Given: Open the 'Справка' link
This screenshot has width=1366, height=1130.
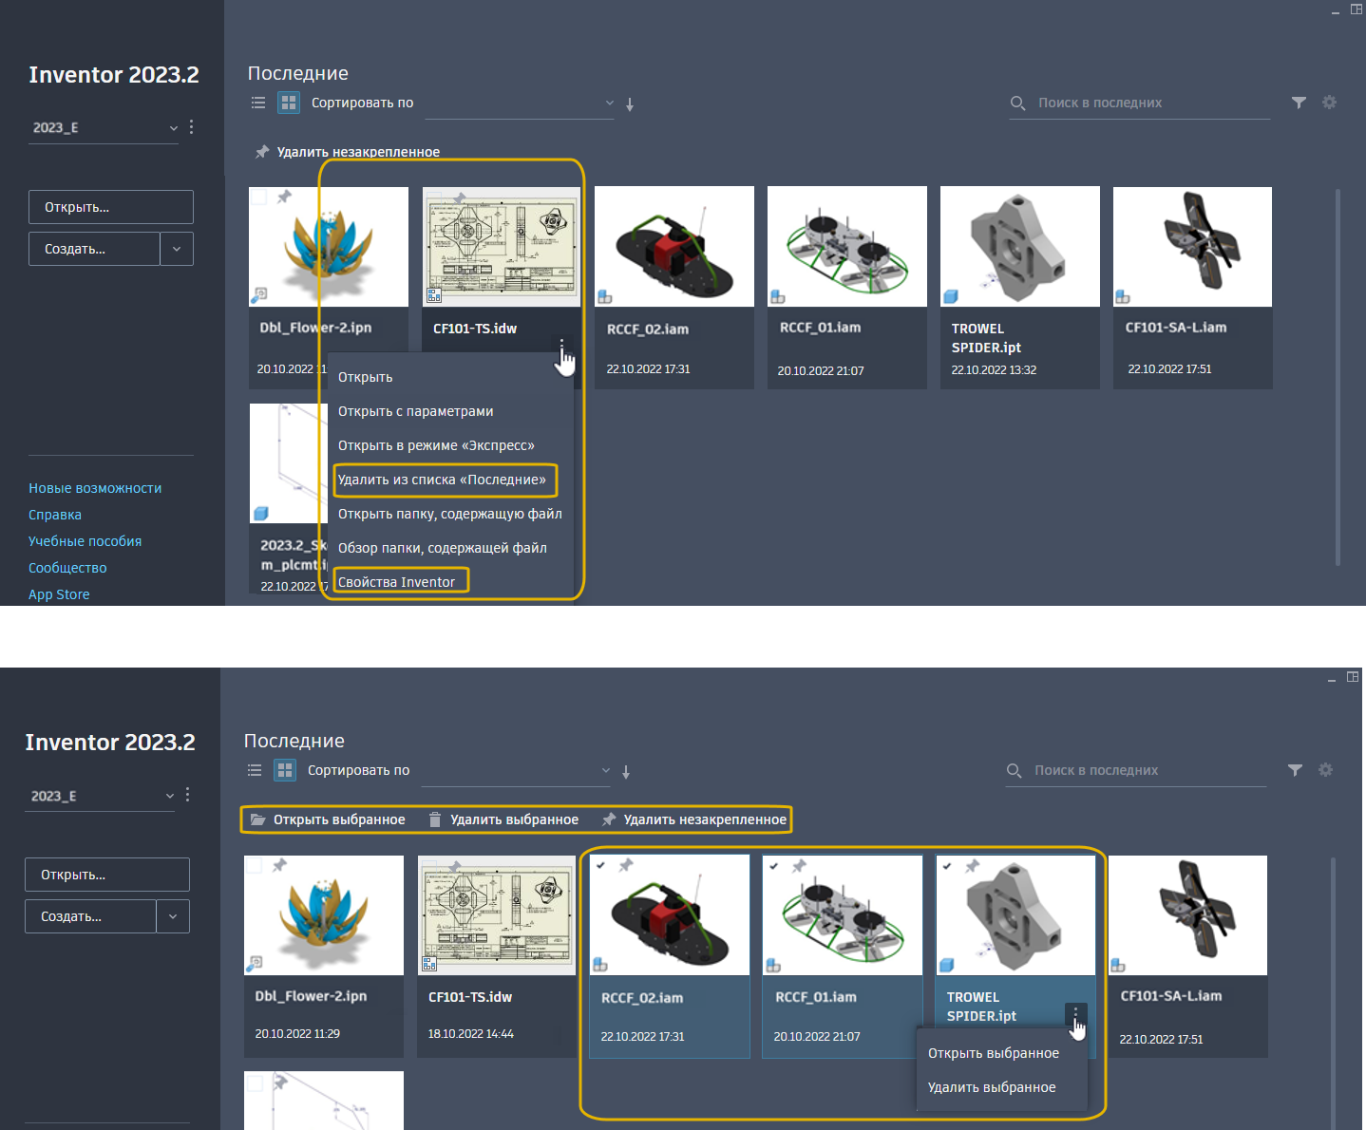Looking at the screenshot, I should [x=55, y=515].
